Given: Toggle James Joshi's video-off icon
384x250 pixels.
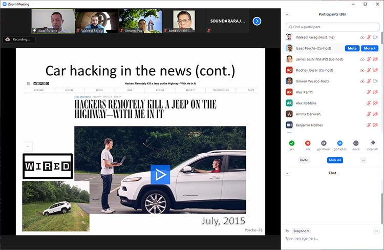Looking at the screenshot, I should coord(375,59).
